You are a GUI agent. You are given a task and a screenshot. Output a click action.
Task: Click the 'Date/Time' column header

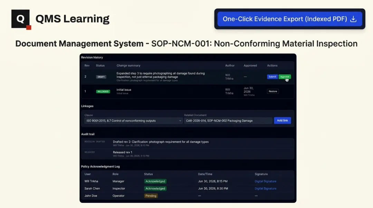click(x=205, y=174)
